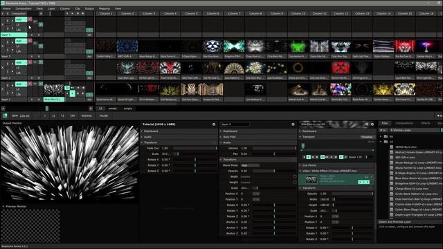443x249 pixels.
Task: Toggle Layer 3 pink bypass button
Action: point(30,41)
